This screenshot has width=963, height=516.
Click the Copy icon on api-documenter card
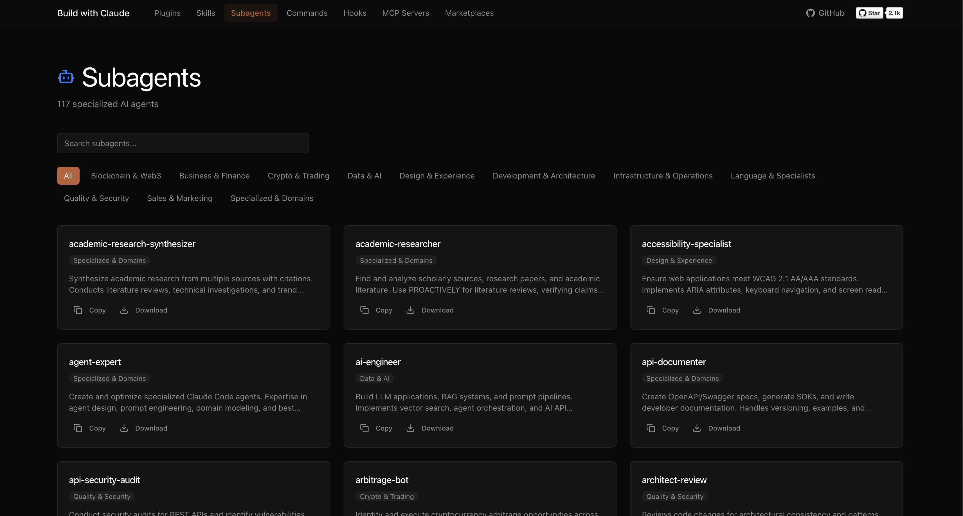click(x=662, y=428)
